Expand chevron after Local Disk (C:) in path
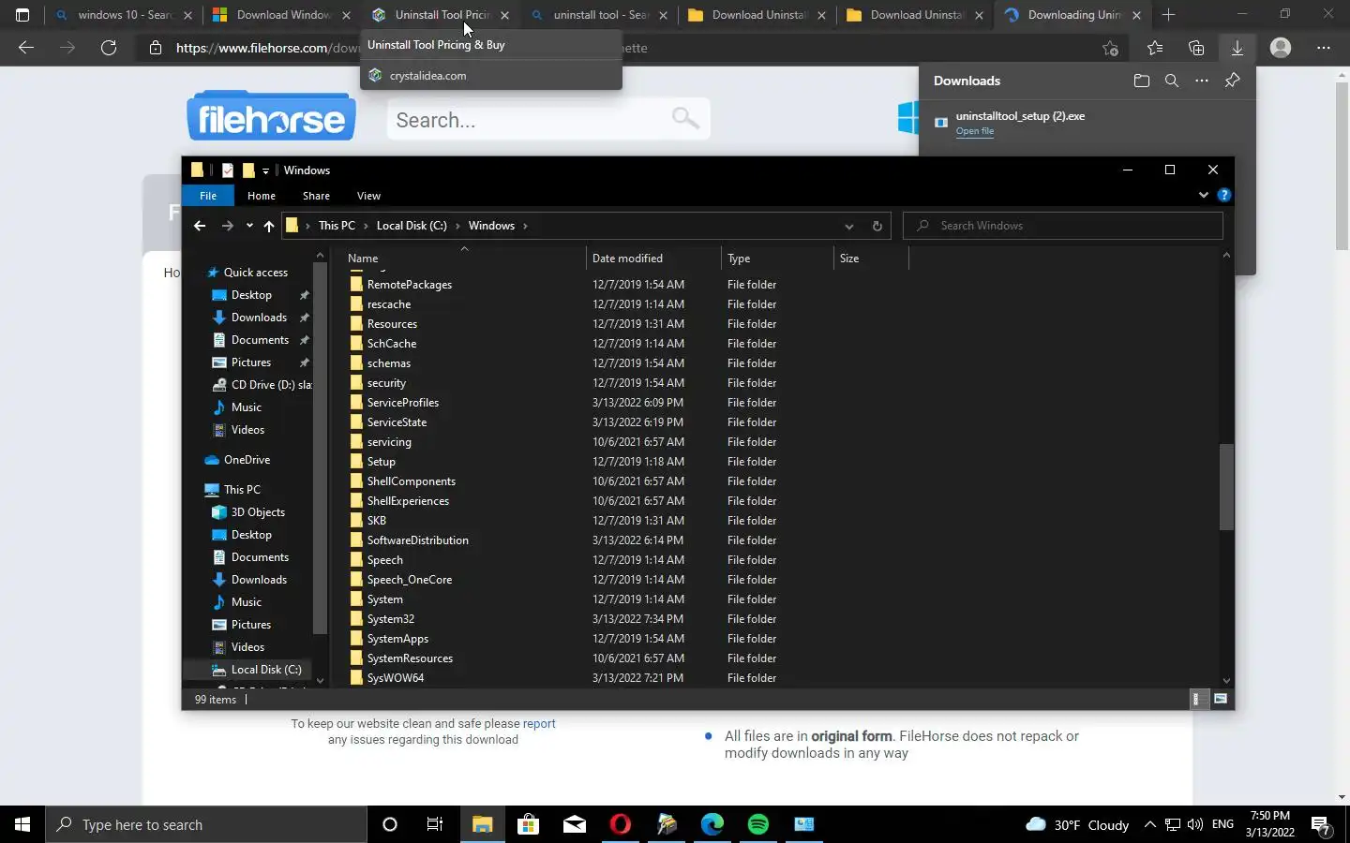Viewport: 1350px width, 843px height. [x=457, y=226]
